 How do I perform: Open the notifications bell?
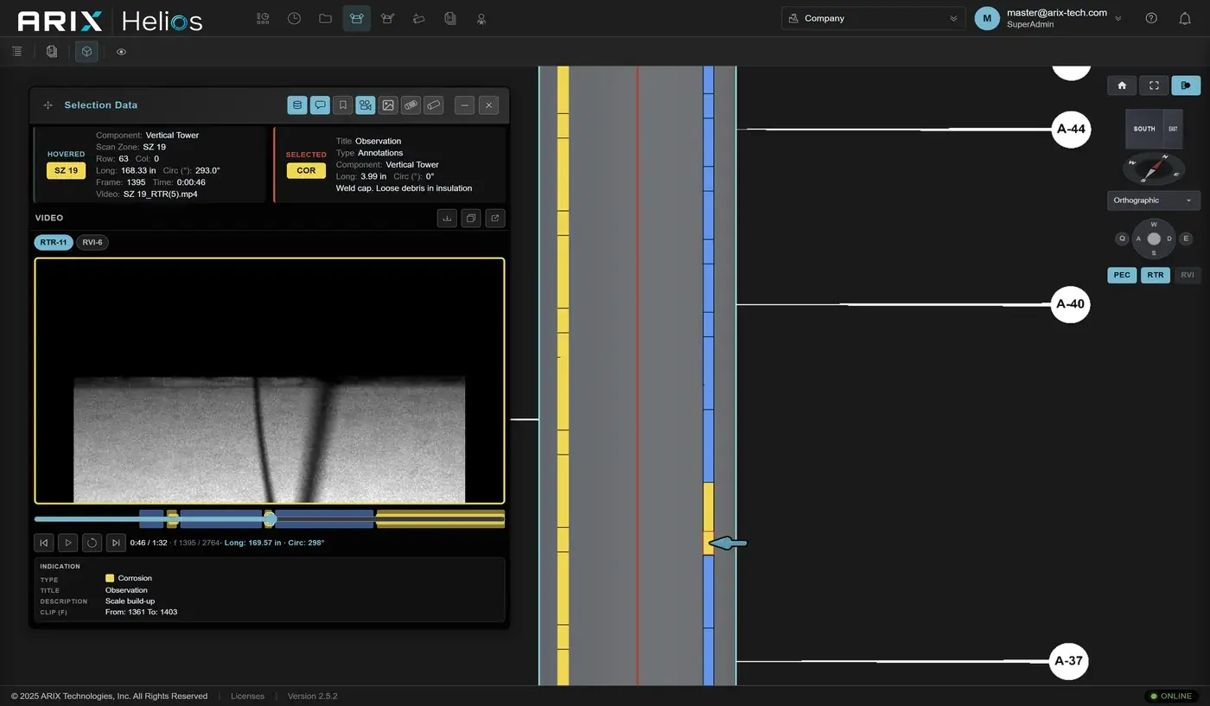tap(1185, 18)
